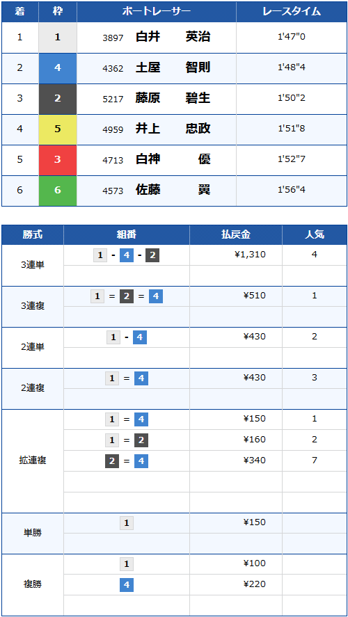Click racer name 佐藤 翼

pos(173,191)
